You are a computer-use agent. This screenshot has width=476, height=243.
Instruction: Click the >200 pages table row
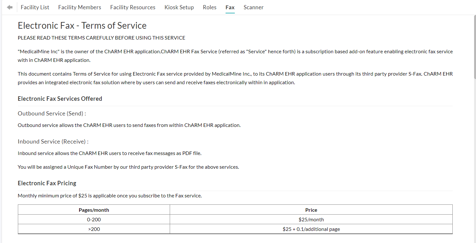pyautogui.click(x=94, y=229)
